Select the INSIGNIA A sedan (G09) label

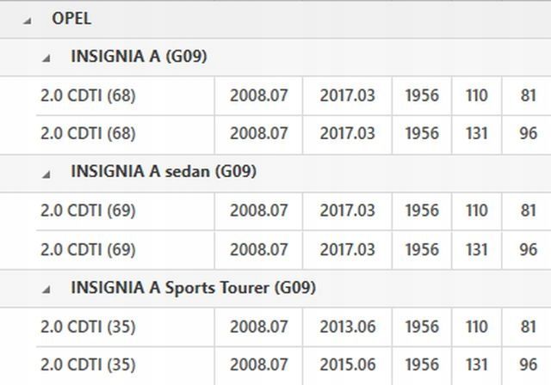click(163, 172)
